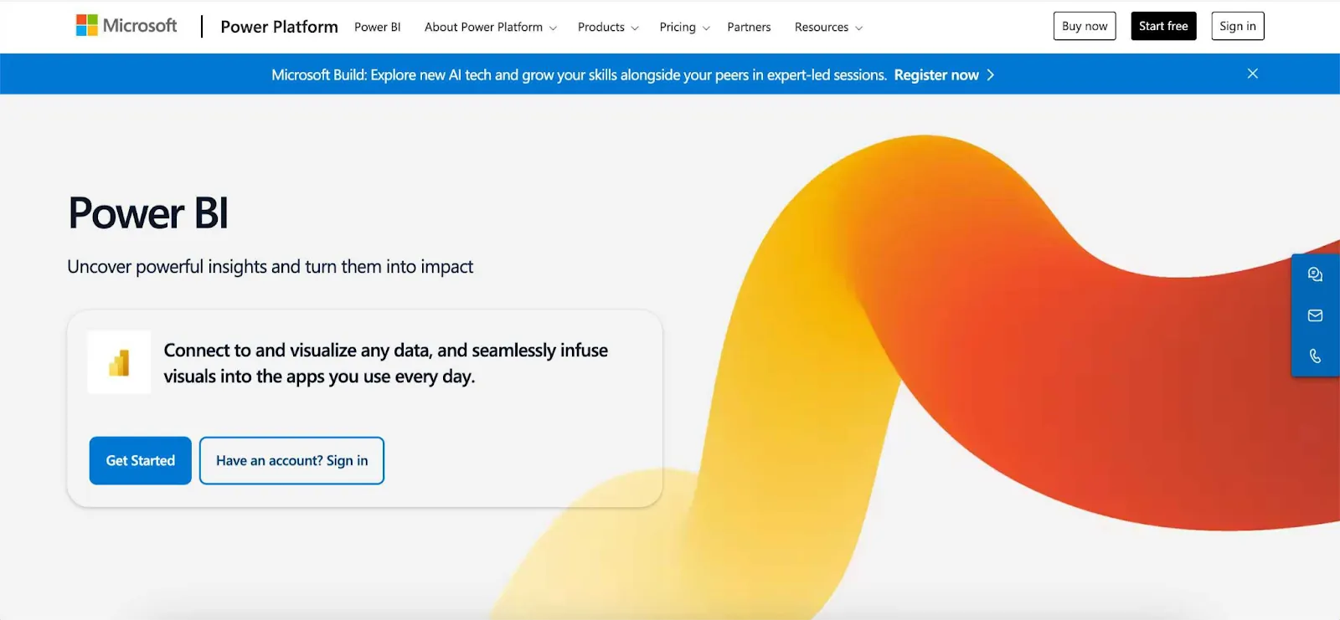
Task: Expand the About Power Platform menu
Action: [490, 27]
